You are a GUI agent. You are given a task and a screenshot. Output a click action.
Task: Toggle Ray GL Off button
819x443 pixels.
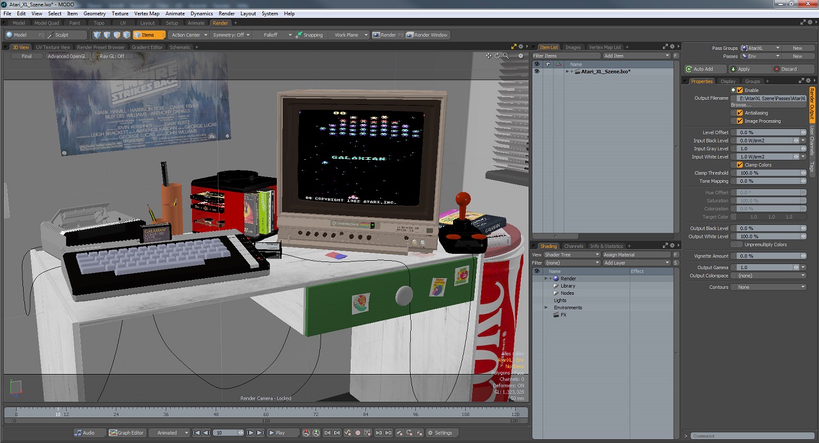[112, 56]
